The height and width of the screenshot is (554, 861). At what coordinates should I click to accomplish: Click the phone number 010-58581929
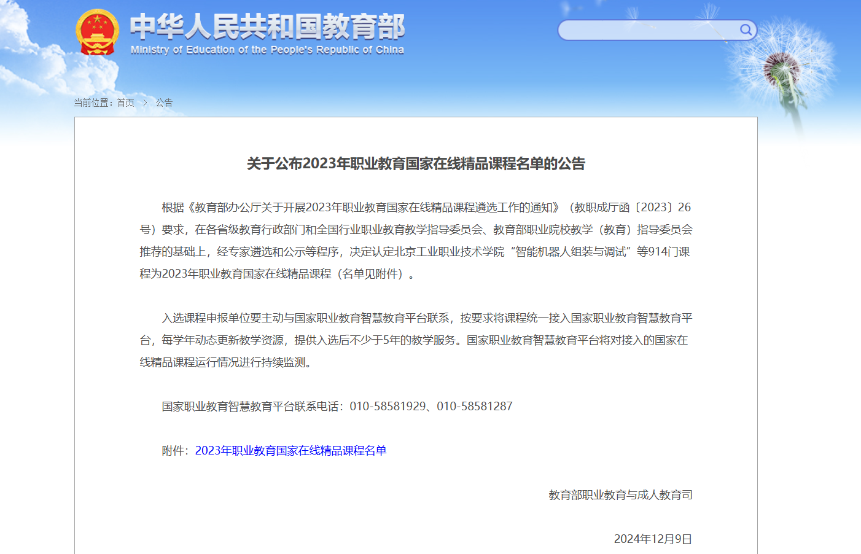388,407
